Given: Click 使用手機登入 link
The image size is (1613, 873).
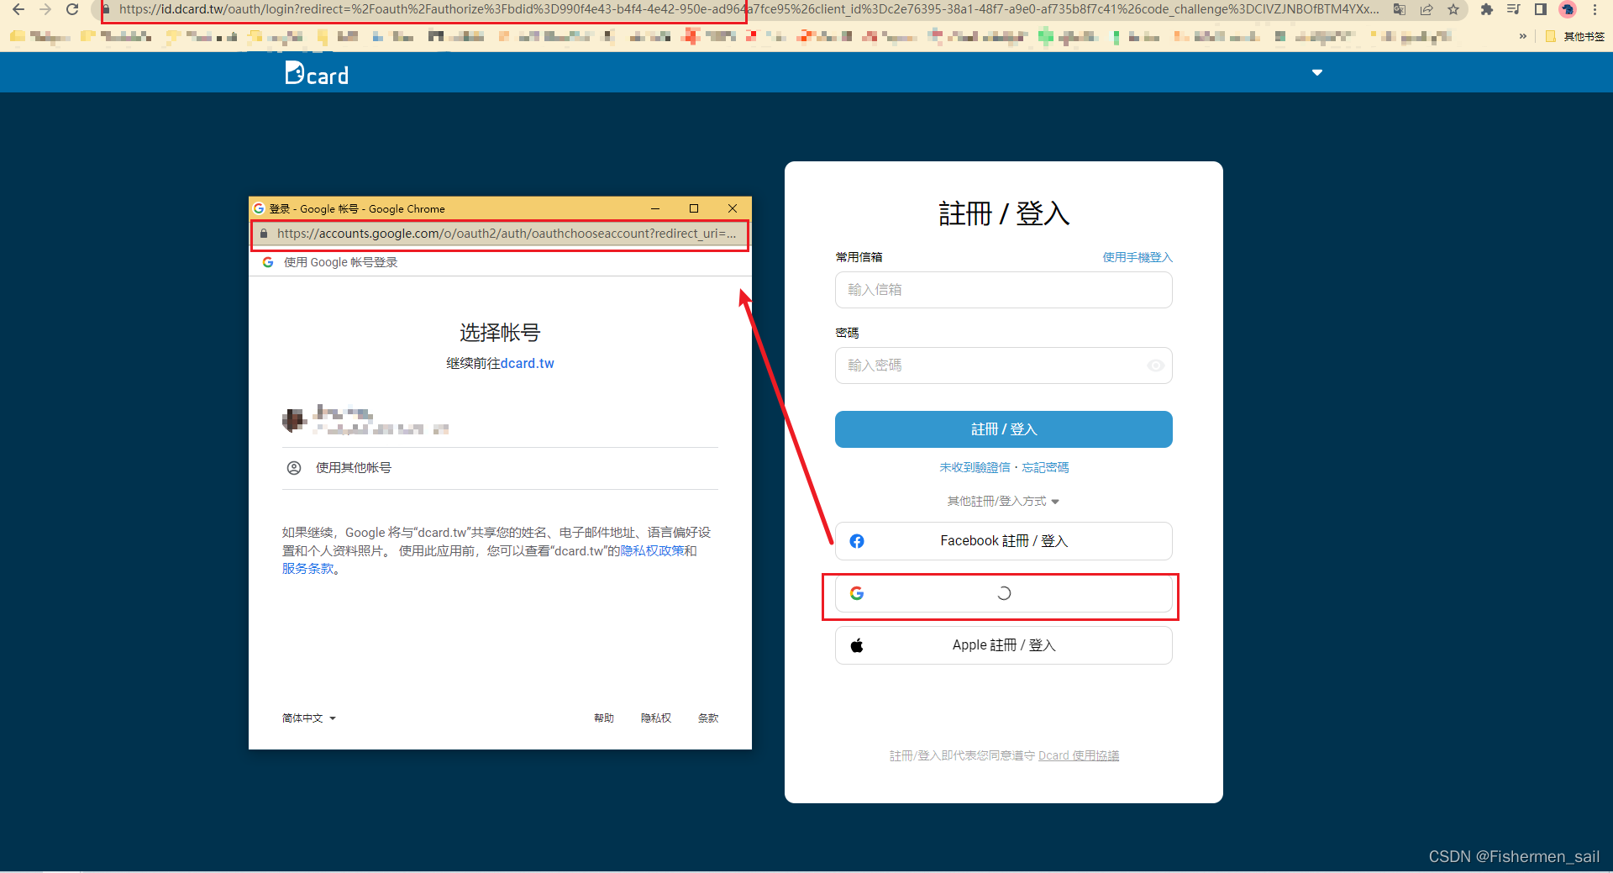Looking at the screenshot, I should [1138, 257].
